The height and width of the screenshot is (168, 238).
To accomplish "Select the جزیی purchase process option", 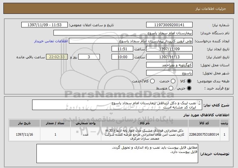I will 189,88.
